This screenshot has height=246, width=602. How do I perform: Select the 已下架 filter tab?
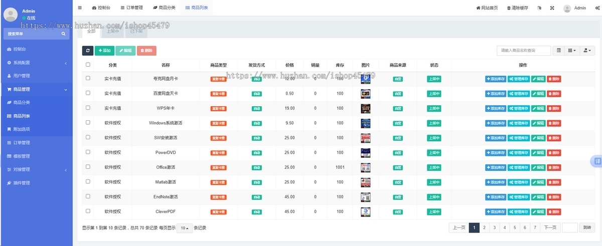[136, 31]
